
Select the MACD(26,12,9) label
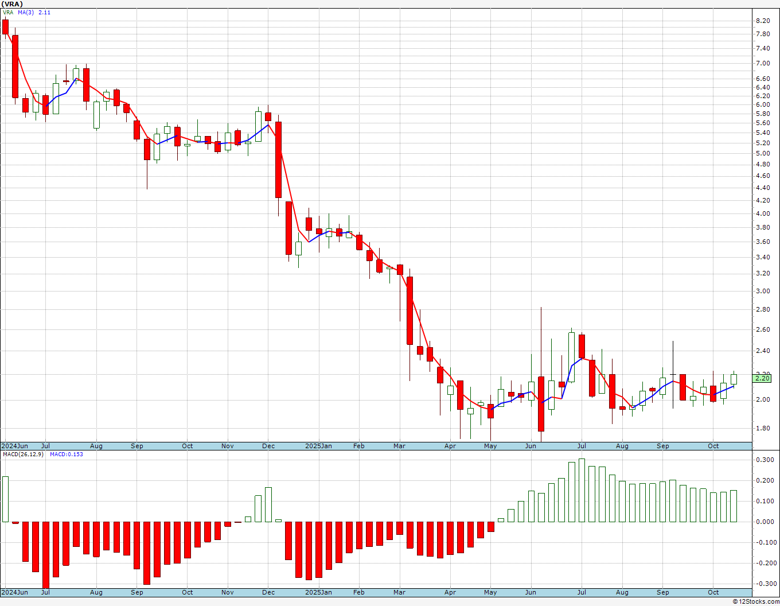coord(22,454)
